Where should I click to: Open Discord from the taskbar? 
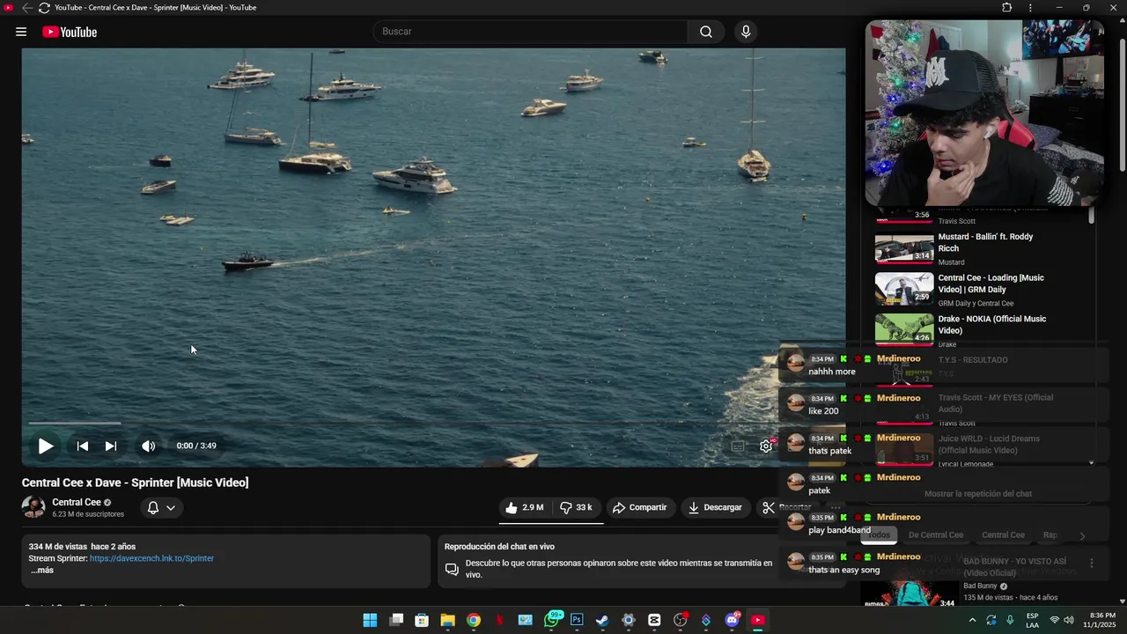coord(732,620)
